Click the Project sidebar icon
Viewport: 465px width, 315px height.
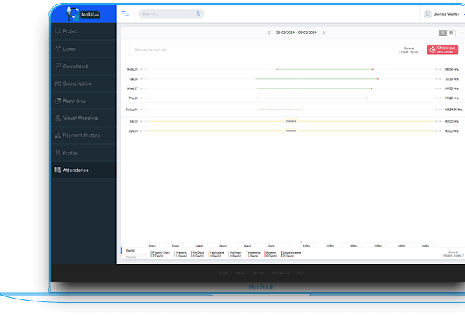click(x=58, y=31)
